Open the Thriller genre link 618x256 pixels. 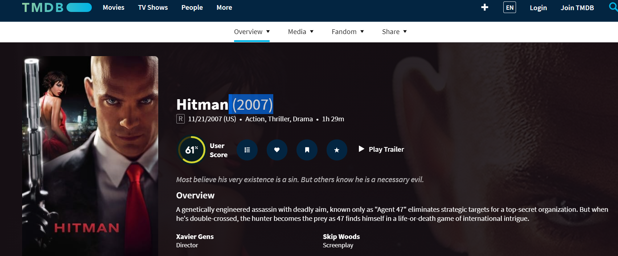279,119
